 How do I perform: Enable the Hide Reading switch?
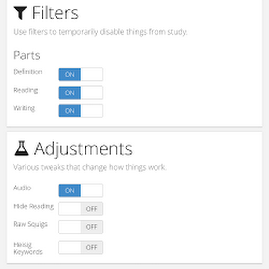(x=80, y=209)
